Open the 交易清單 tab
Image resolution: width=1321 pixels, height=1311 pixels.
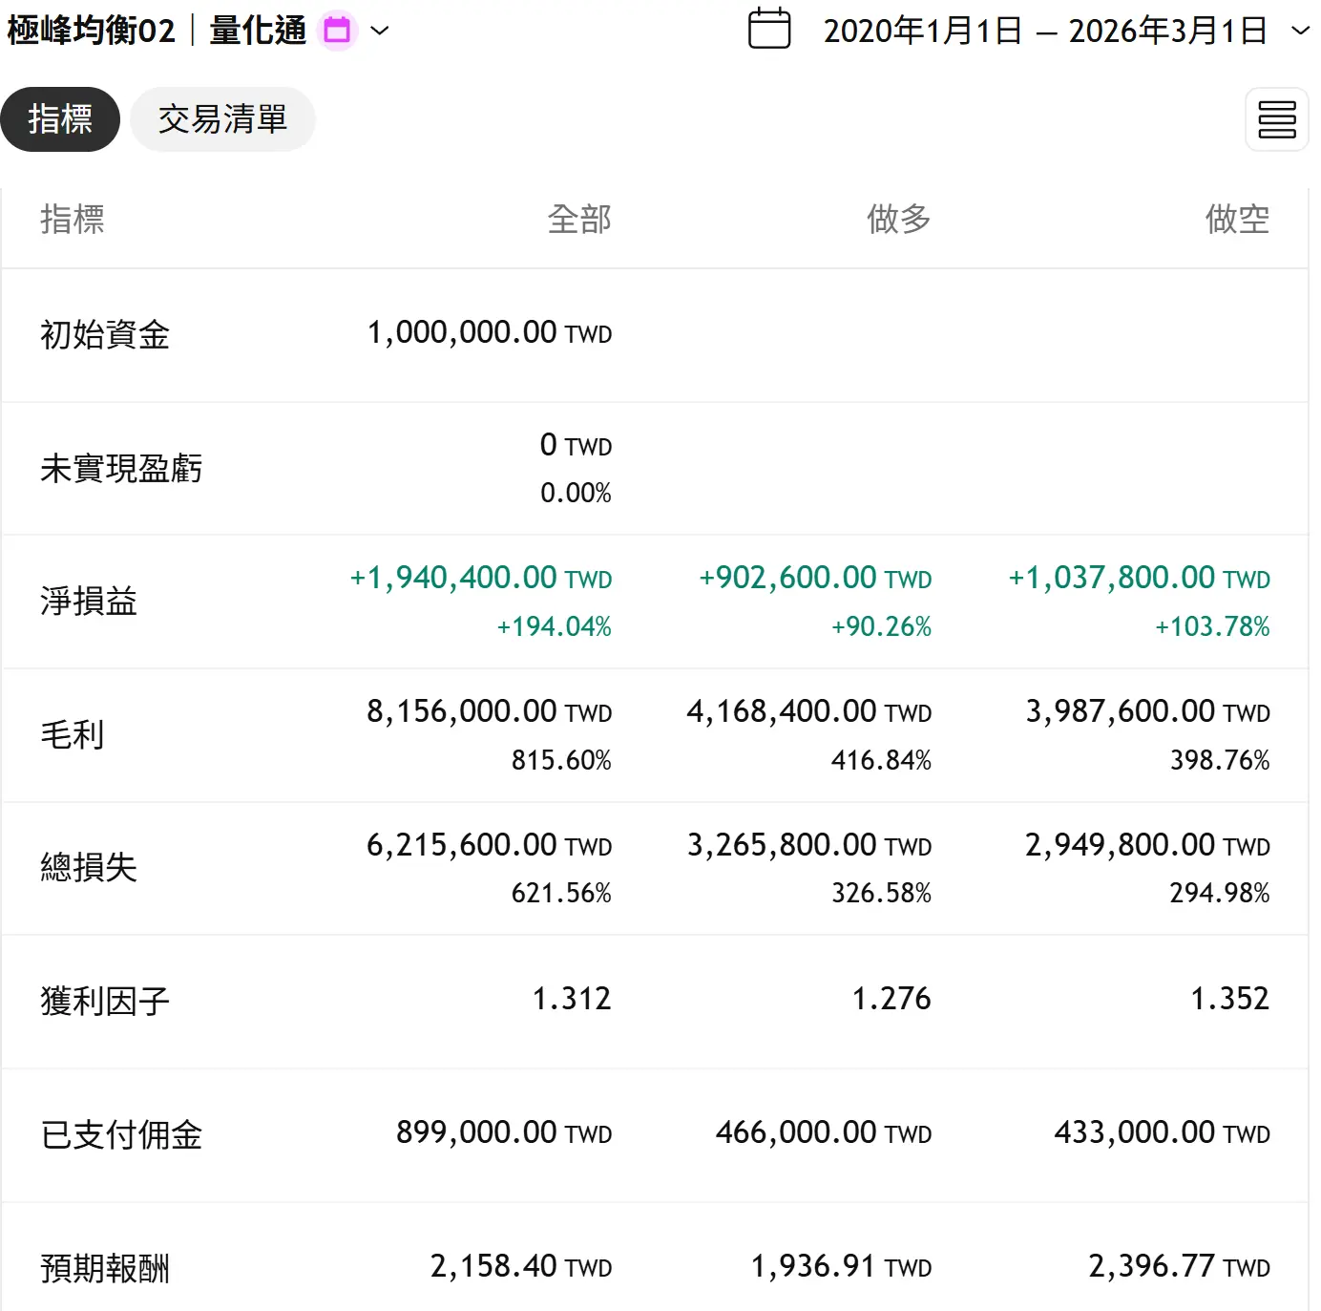pyautogui.click(x=222, y=119)
